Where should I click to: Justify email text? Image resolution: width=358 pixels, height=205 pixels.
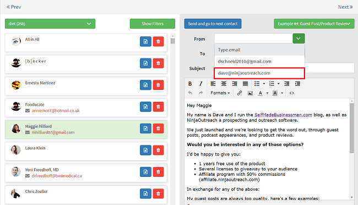point(245,84)
